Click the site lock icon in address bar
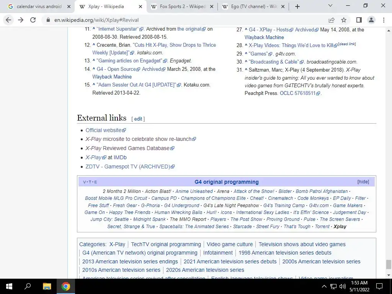Viewport: 392px width, 294px height. click(48, 20)
